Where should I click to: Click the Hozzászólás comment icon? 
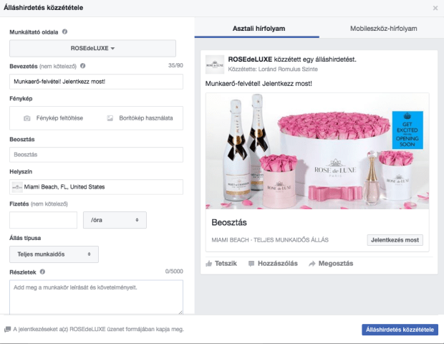click(x=252, y=264)
